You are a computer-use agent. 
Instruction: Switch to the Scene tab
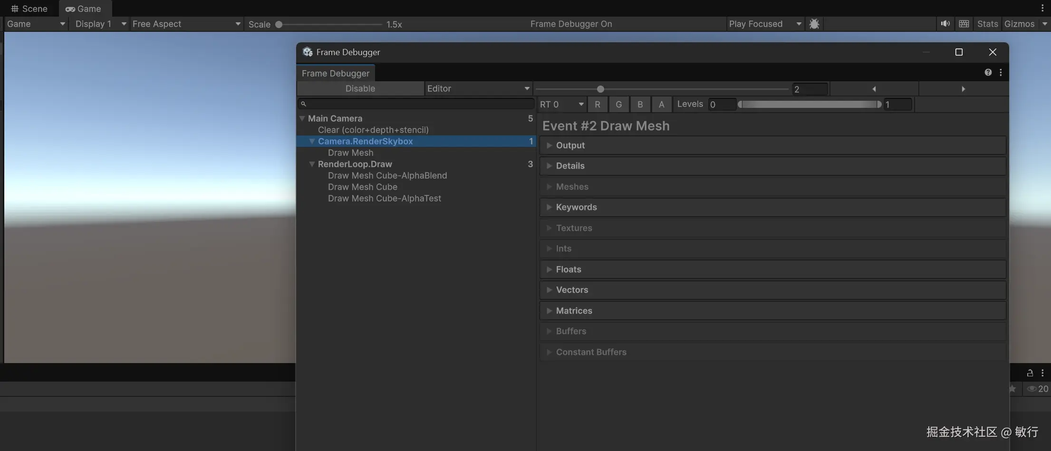[29, 9]
